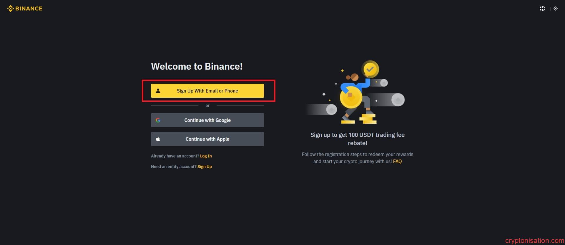
Task: Click the 100 USDT trading fee rebate headline
Action: click(357, 139)
